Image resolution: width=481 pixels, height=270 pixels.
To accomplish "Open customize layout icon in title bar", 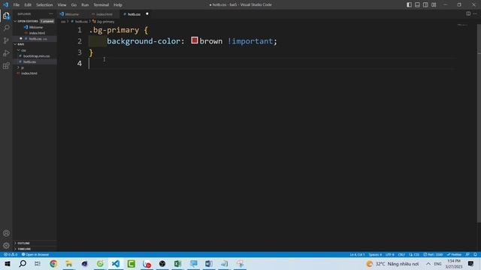I will click(434, 4).
